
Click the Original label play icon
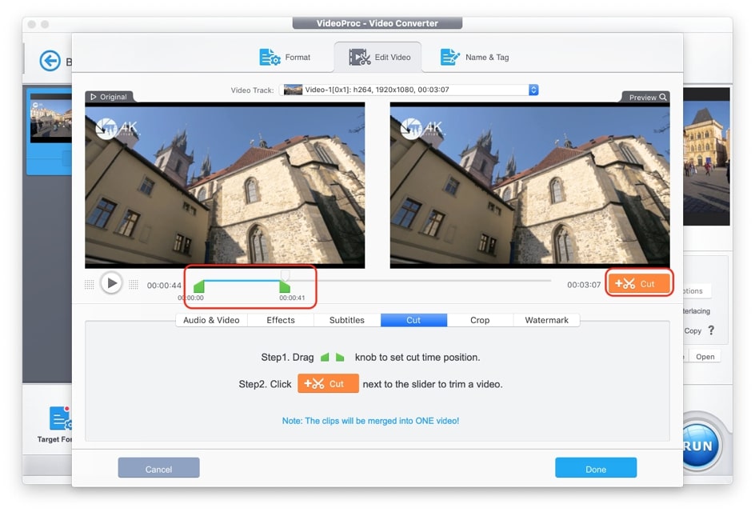coord(94,97)
